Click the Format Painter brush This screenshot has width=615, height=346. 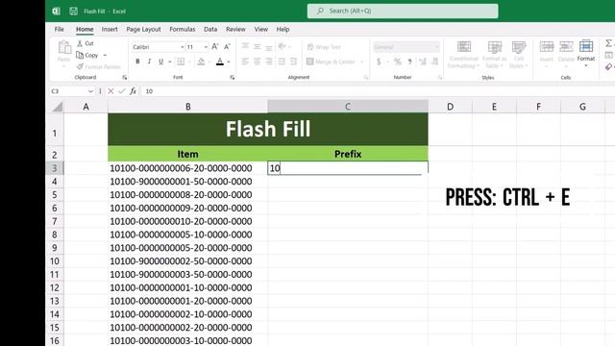(80, 66)
